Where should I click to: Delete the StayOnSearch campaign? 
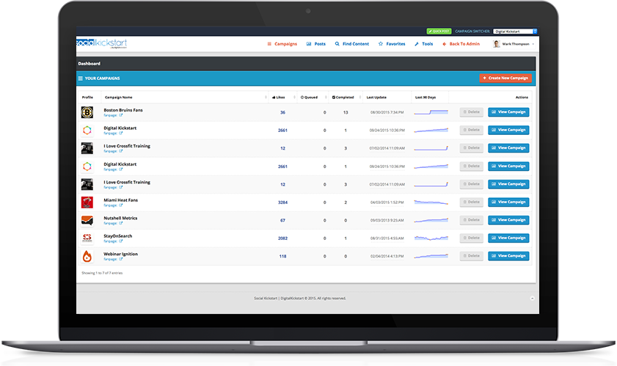point(472,238)
